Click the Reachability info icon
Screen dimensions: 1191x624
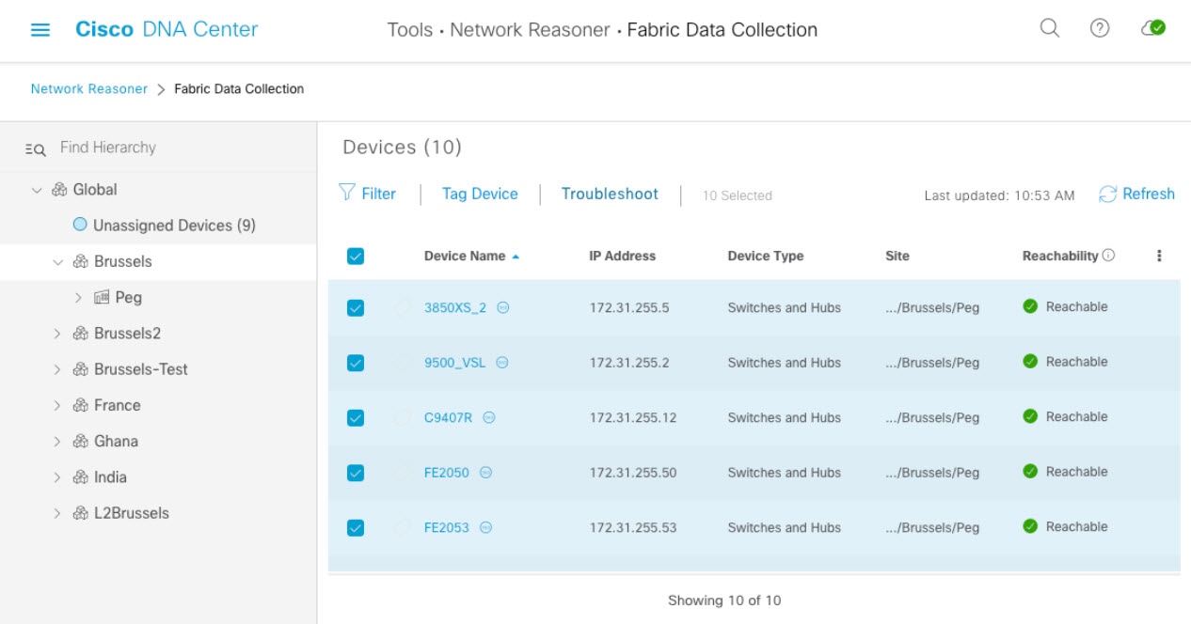[1108, 256]
